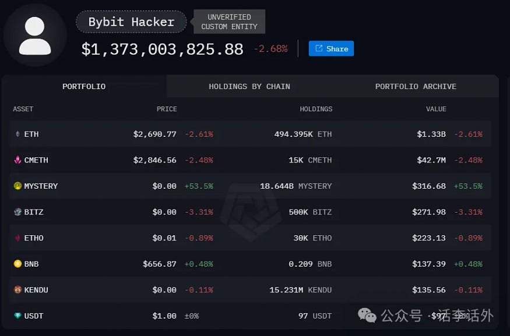Switch to Portfolio Archive tab
Screen dimensions: 510x336
(416, 86)
